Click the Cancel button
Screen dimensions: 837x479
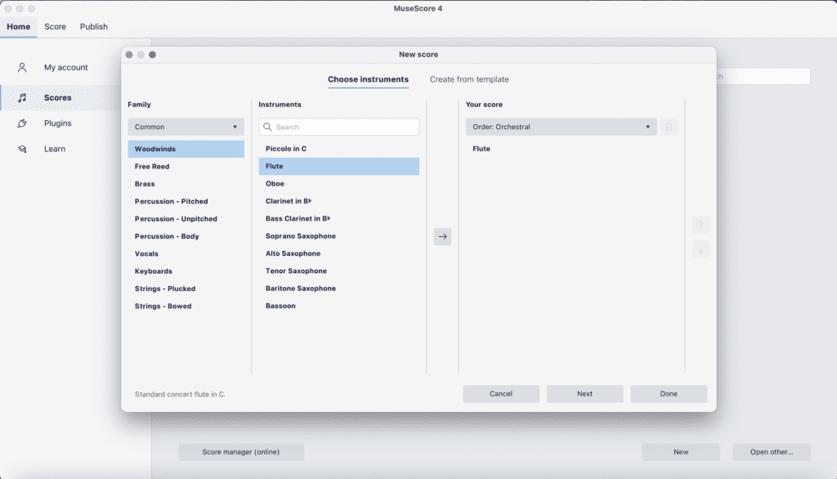pyautogui.click(x=501, y=394)
